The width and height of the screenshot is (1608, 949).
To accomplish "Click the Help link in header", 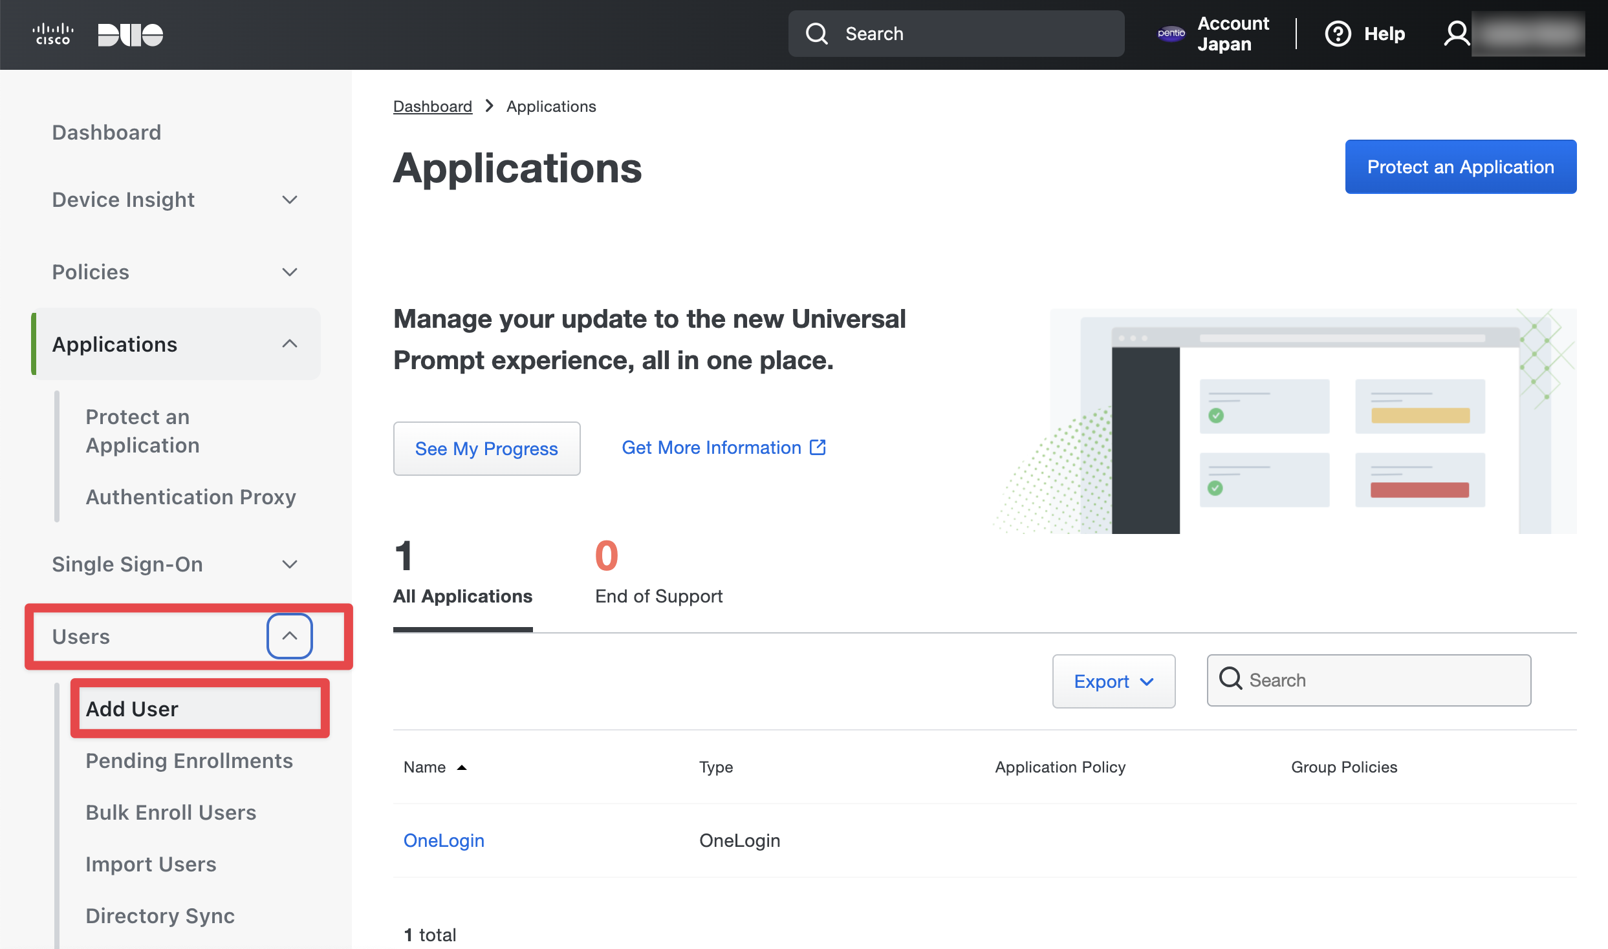I will coord(1384,34).
